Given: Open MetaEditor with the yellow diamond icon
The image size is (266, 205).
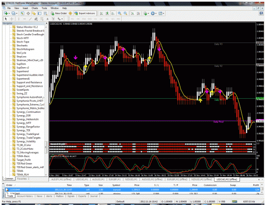Looking at the screenshot, I should [x=70, y=13].
